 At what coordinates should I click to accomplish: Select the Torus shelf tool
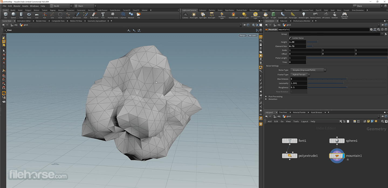pos(29,15)
